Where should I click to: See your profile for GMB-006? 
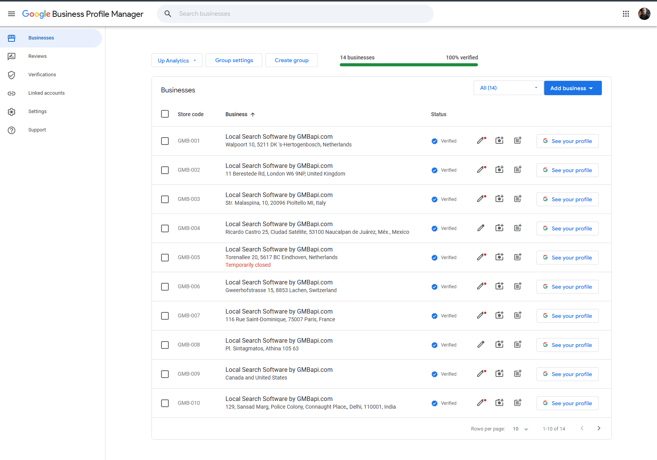click(x=567, y=287)
